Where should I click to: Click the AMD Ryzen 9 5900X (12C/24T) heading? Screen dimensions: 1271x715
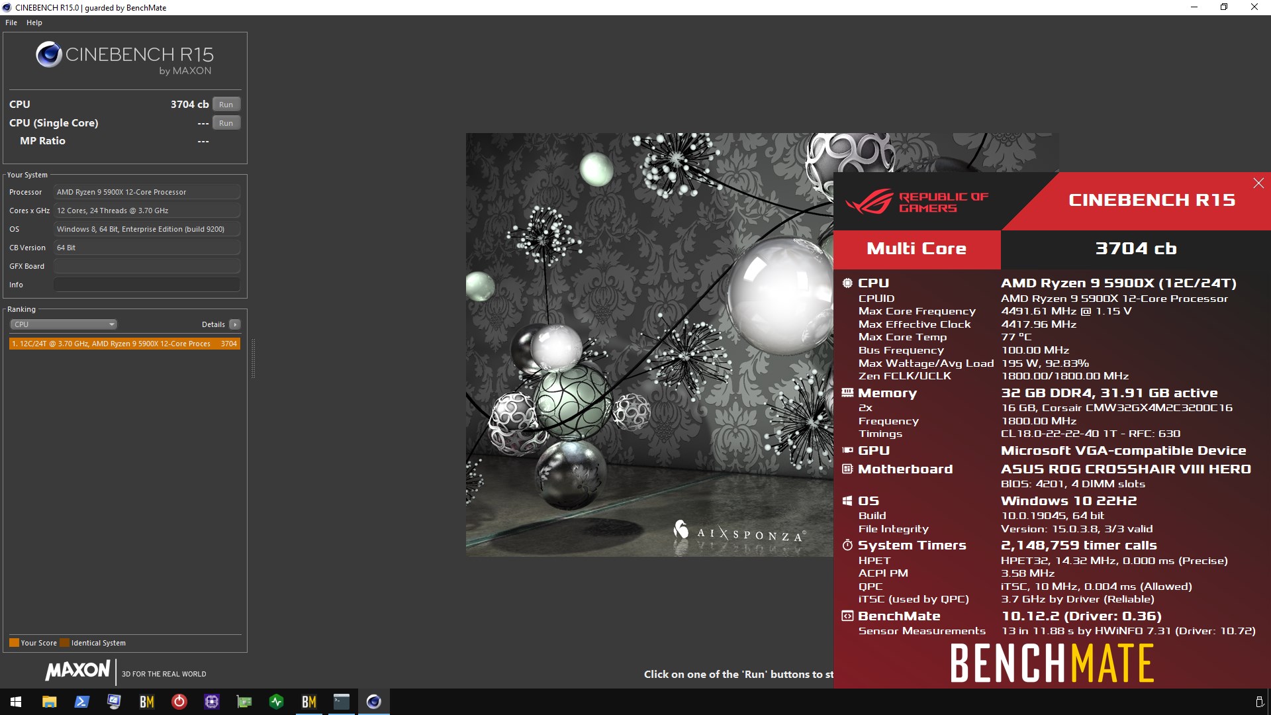coord(1119,283)
